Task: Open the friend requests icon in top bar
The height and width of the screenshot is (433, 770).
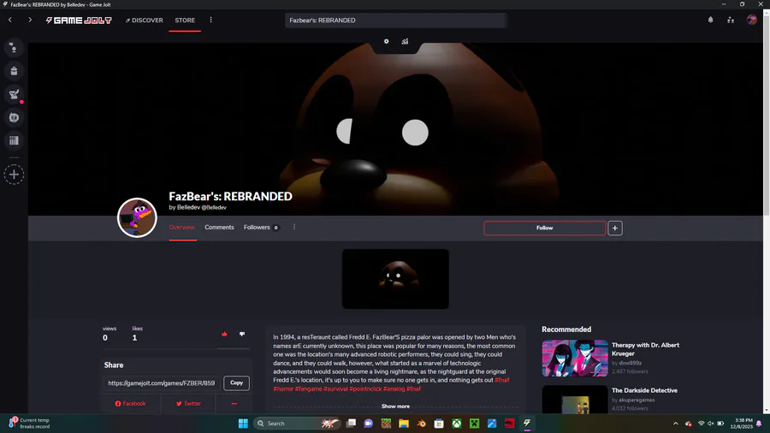Action: click(x=731, y=21)
